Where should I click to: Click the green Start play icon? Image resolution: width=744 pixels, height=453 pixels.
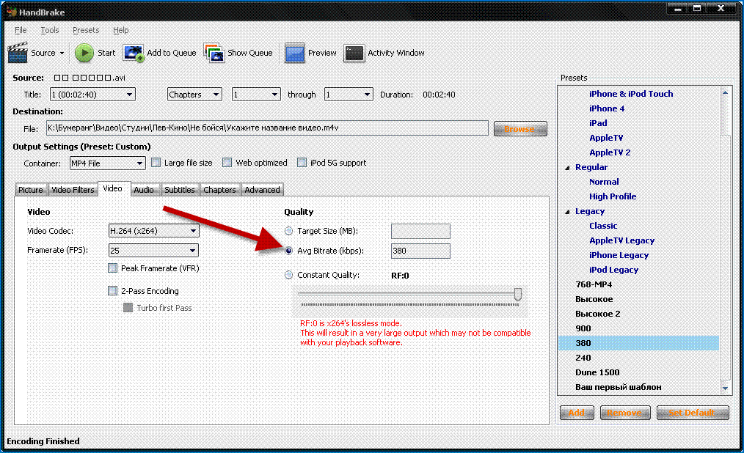(x=84, y=53)
